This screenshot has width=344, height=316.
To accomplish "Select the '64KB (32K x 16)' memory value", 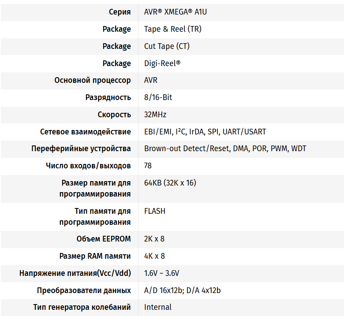I will click(170, 183).
